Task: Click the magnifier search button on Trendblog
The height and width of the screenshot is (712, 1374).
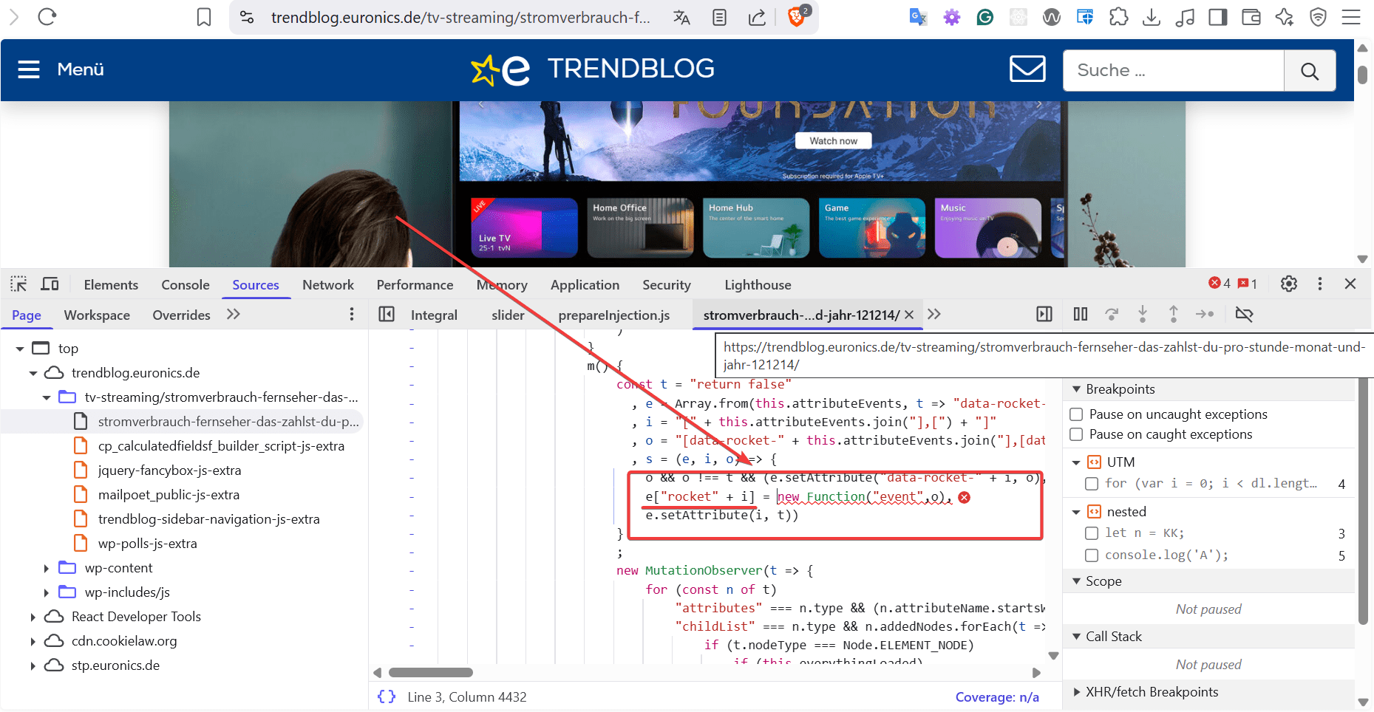Action: [x=1310, y=71]
